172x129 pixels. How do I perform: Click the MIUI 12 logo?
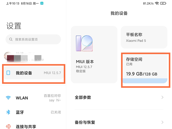click(84, 43)
